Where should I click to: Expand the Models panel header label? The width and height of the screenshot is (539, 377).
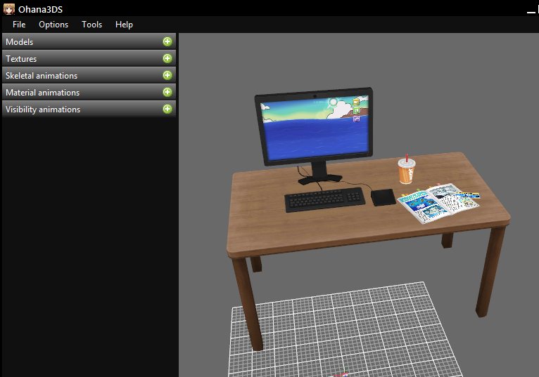[x=20, y=42]
